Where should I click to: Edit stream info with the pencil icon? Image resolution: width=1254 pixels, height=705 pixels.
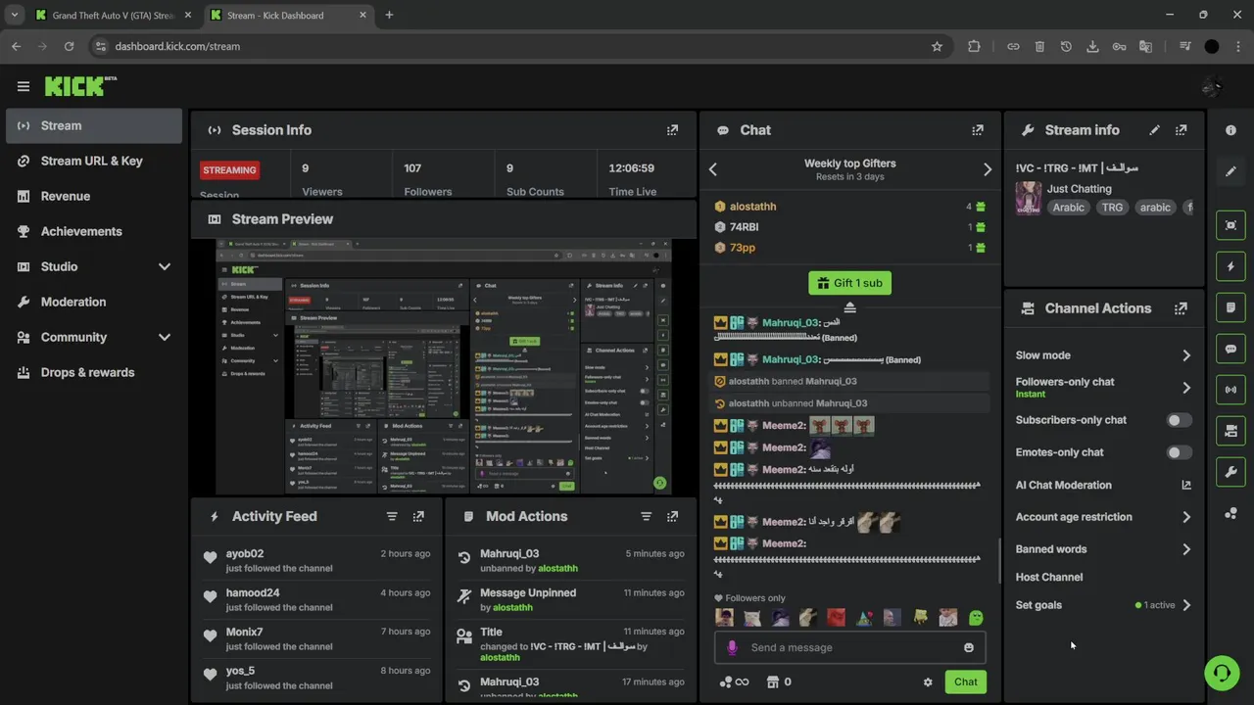[1154, 130]
